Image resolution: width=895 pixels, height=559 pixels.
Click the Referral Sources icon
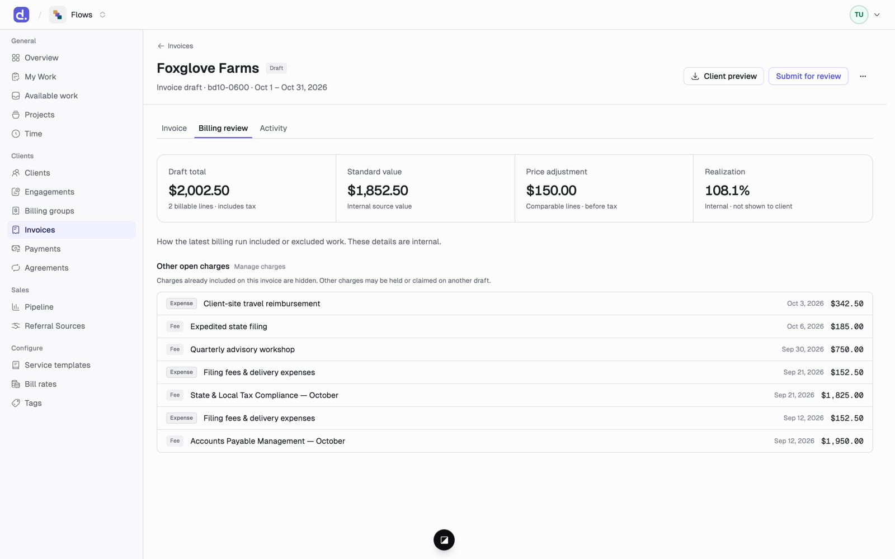(x=16, y=326)
